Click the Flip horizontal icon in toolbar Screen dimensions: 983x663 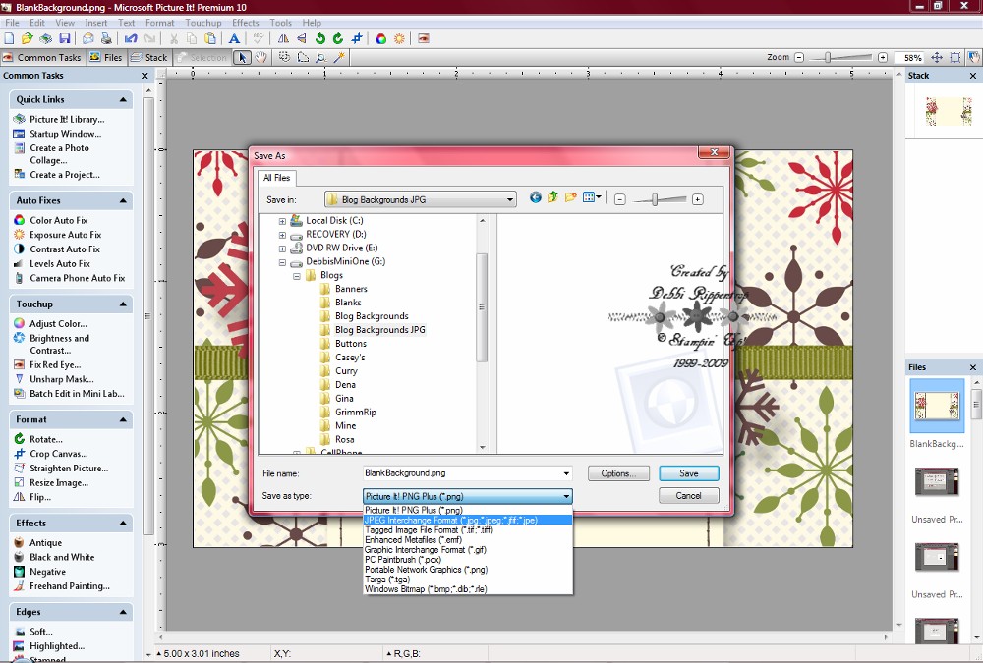point(283,39)
